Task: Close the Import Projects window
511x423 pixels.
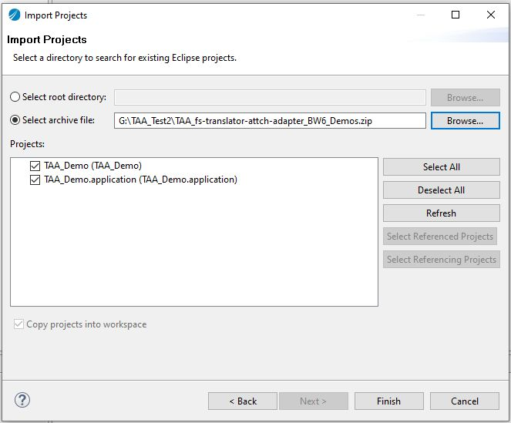Action: [491, 15]
